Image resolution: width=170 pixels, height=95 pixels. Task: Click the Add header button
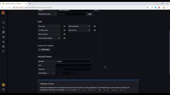(44, 50)
